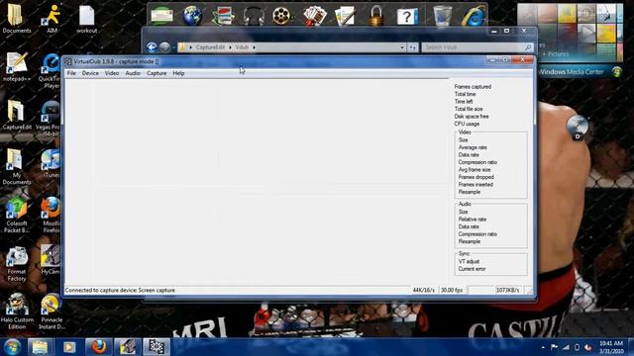Click the stacked books icon in the top dock
634x356 pixels.
click(223, 16)
